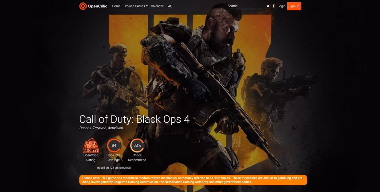Image resolution: width=380 pixels, height=192 pixels.
Task: Click the 'Based on 125 critic reviews' text
Action: [114, 168]
